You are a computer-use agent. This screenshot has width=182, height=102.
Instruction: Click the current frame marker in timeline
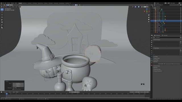coord(7,94)
